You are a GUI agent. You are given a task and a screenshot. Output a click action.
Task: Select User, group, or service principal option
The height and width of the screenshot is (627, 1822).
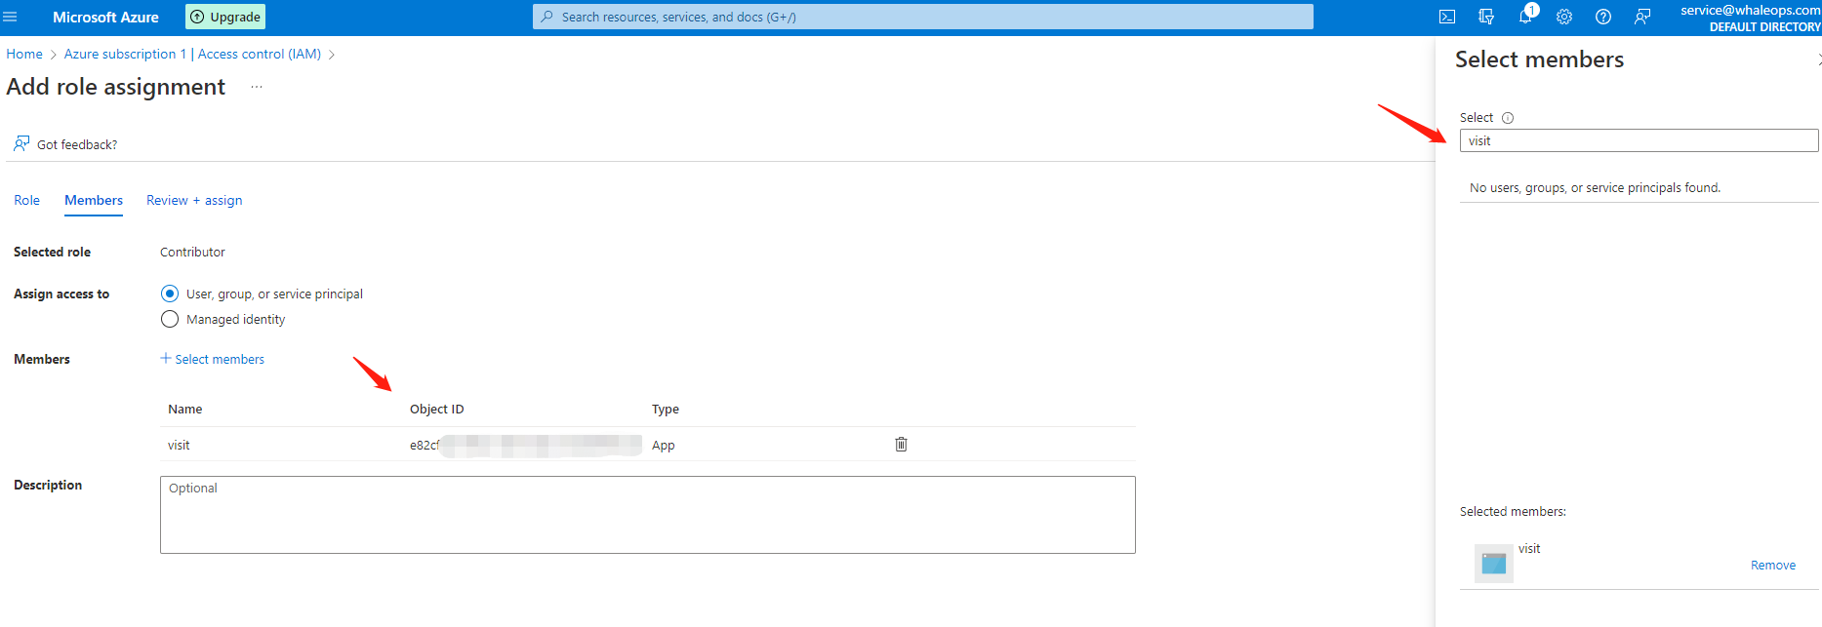170,294
